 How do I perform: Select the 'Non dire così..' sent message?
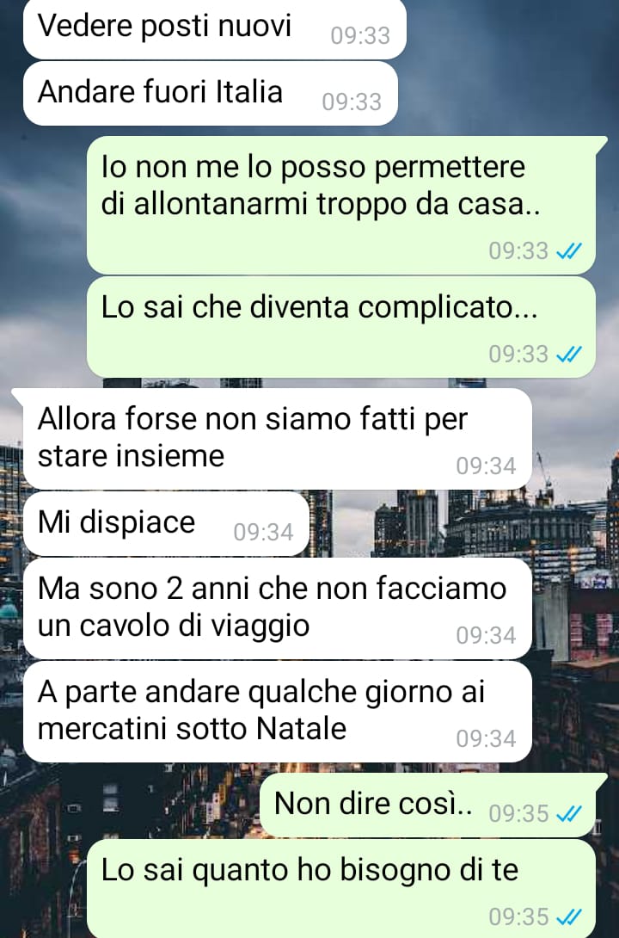[x=434, y=805]
